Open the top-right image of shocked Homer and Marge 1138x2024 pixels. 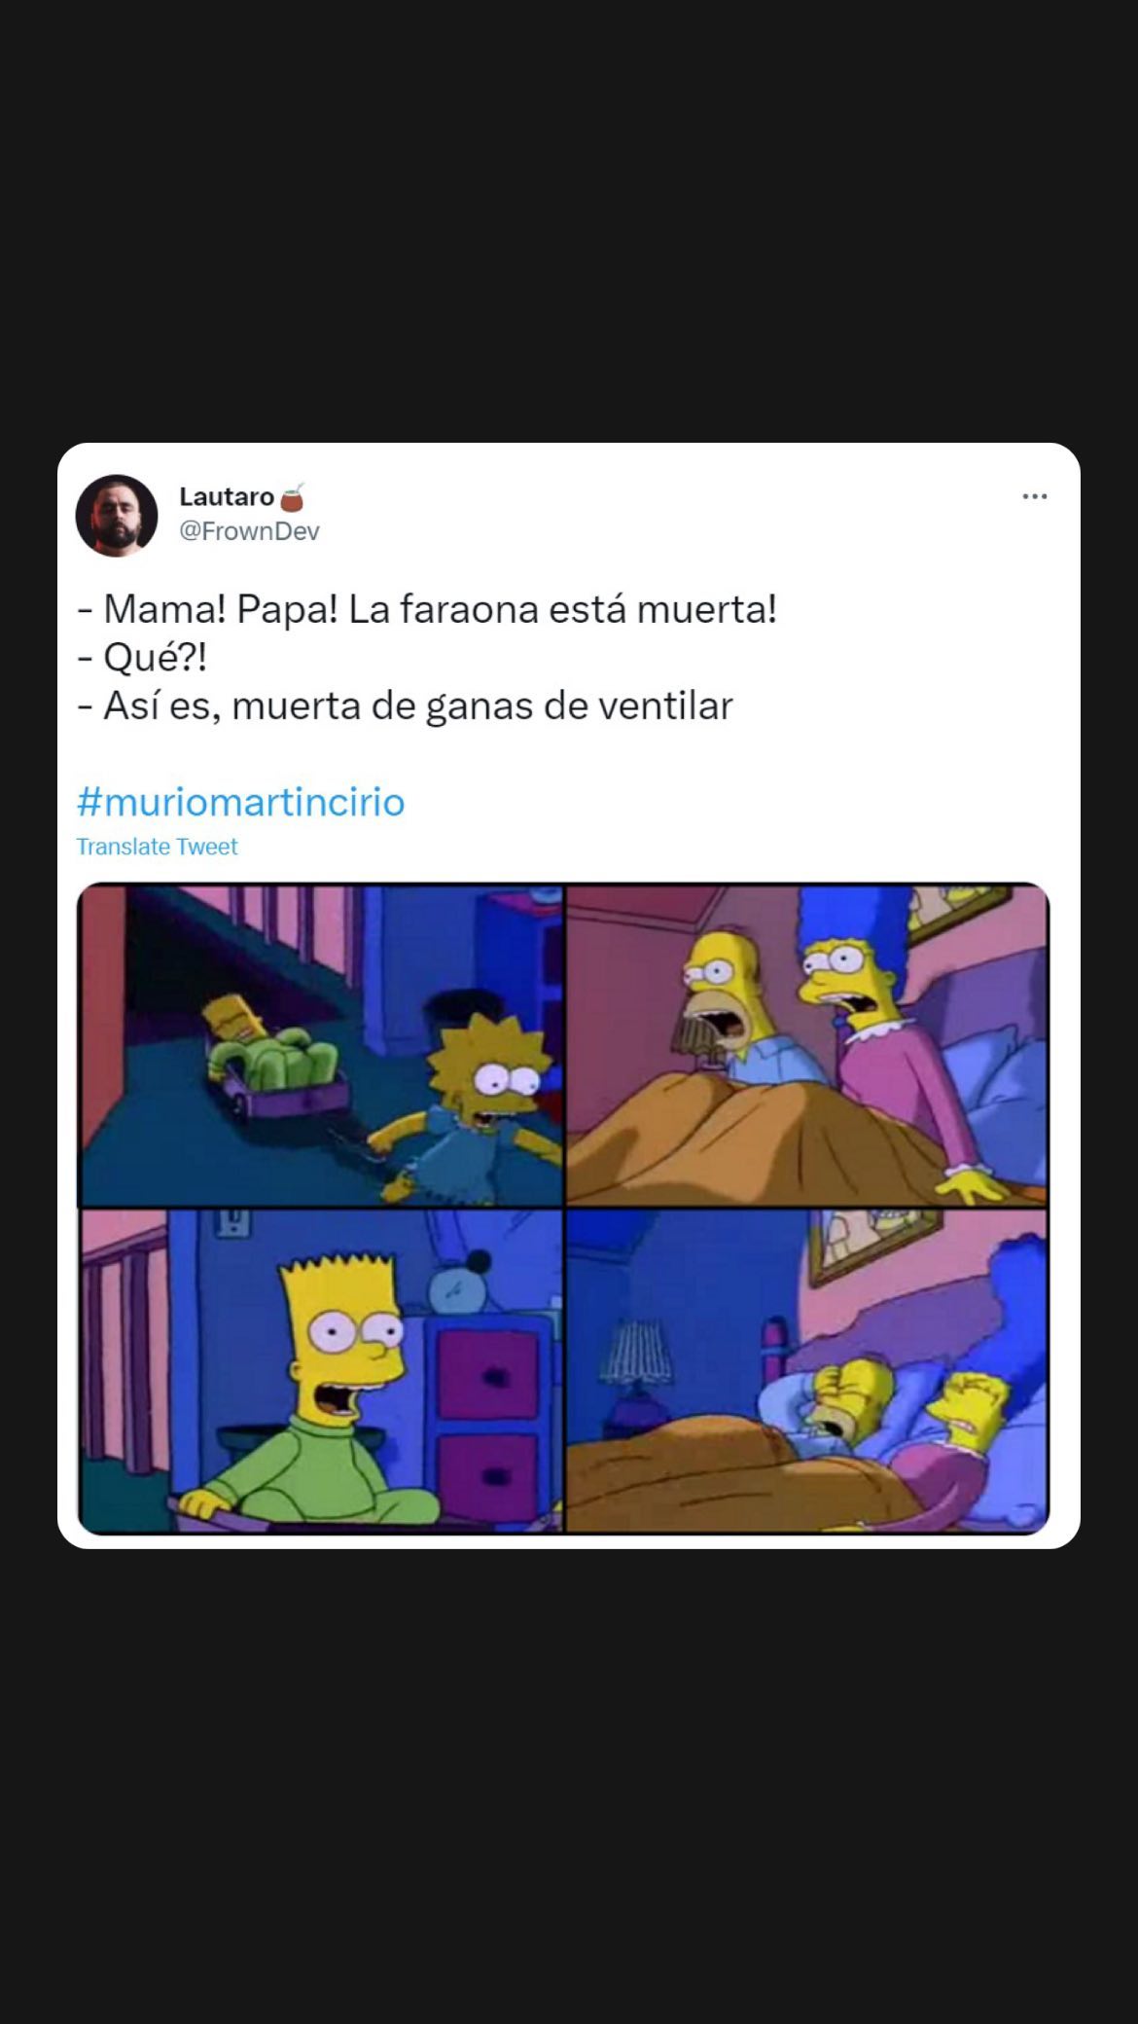click(x=807, y=1045)
